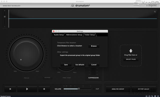Open the Abbreviations Setup tab

74,35
